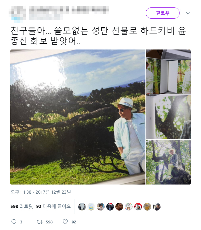Click the 팔로우 follow button
The width and height of the screenshot is (201, 230).
[162, 13]
